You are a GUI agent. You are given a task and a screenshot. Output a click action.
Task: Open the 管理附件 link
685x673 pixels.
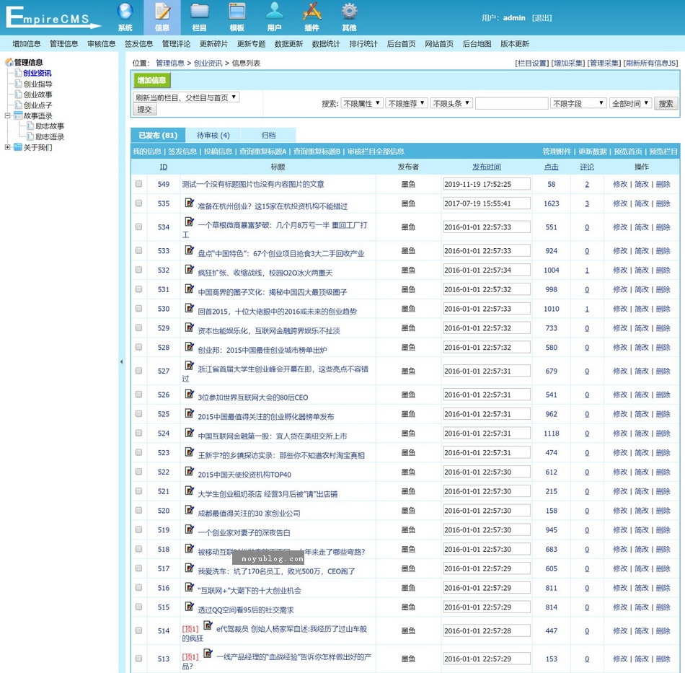click(x=557, y=151)
